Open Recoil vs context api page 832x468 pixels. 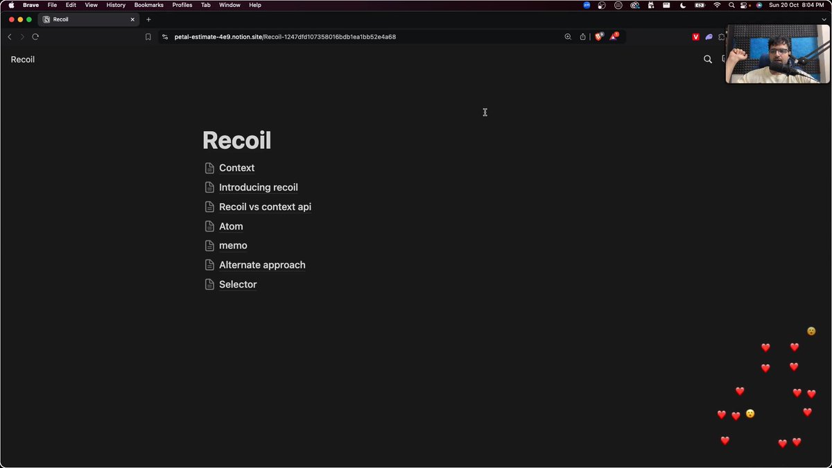click(x=265, y=207)
